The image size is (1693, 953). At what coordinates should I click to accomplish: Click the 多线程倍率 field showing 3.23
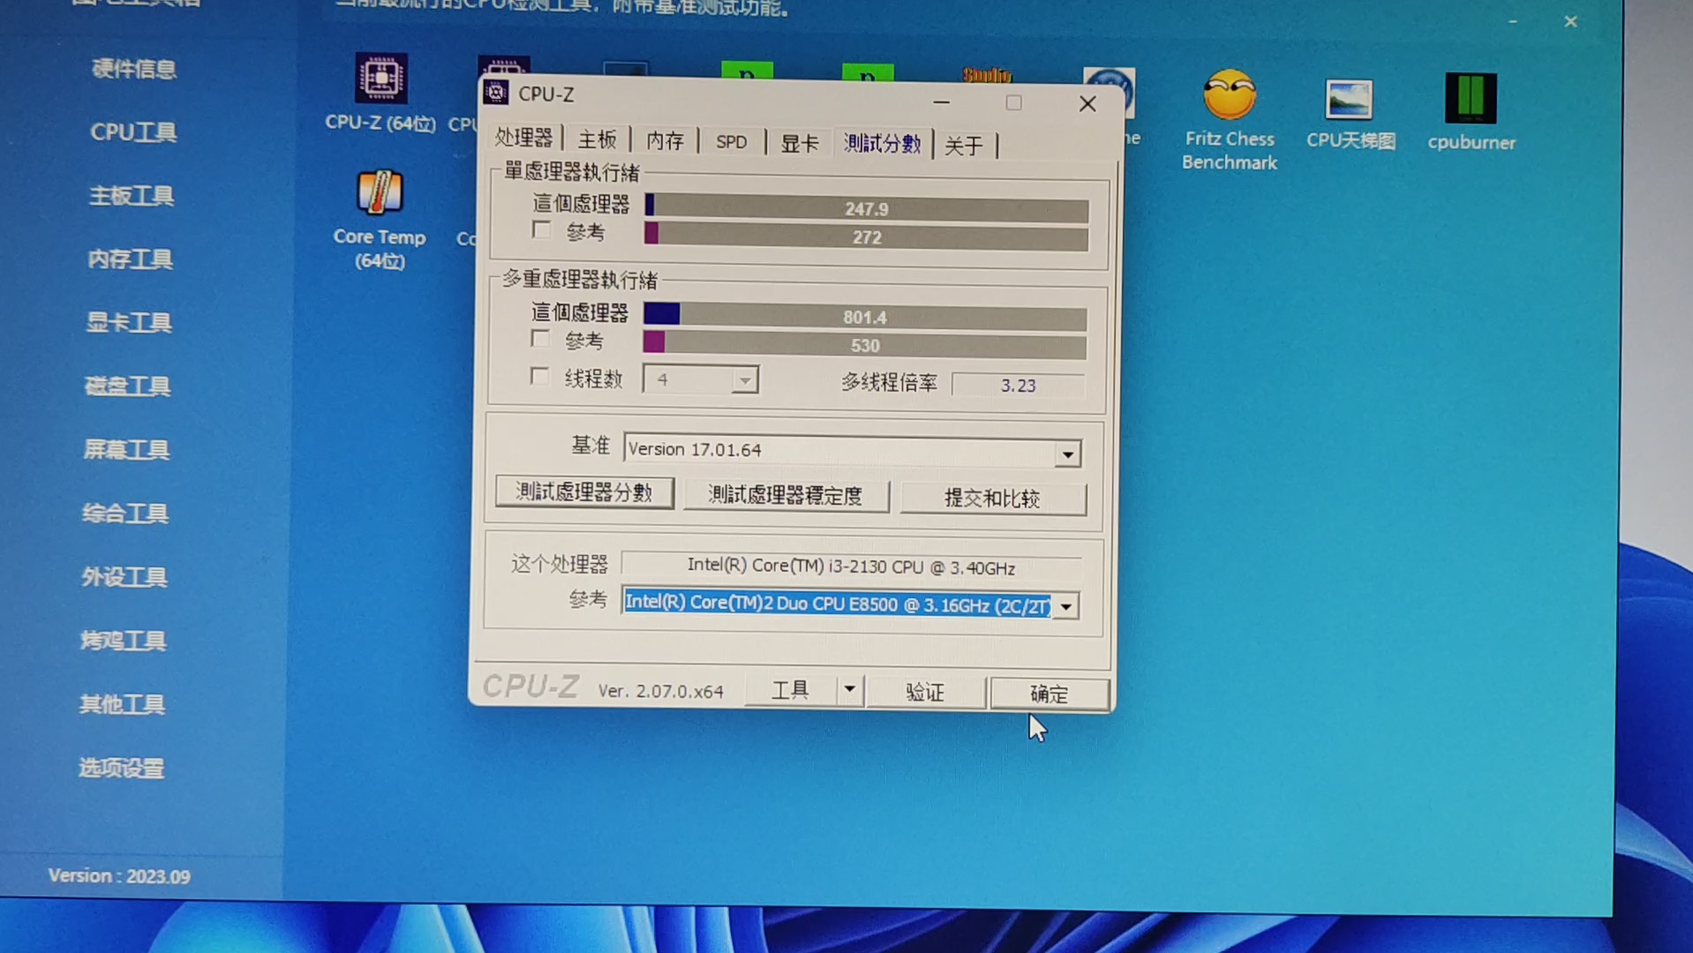(x=1018, y=386)
